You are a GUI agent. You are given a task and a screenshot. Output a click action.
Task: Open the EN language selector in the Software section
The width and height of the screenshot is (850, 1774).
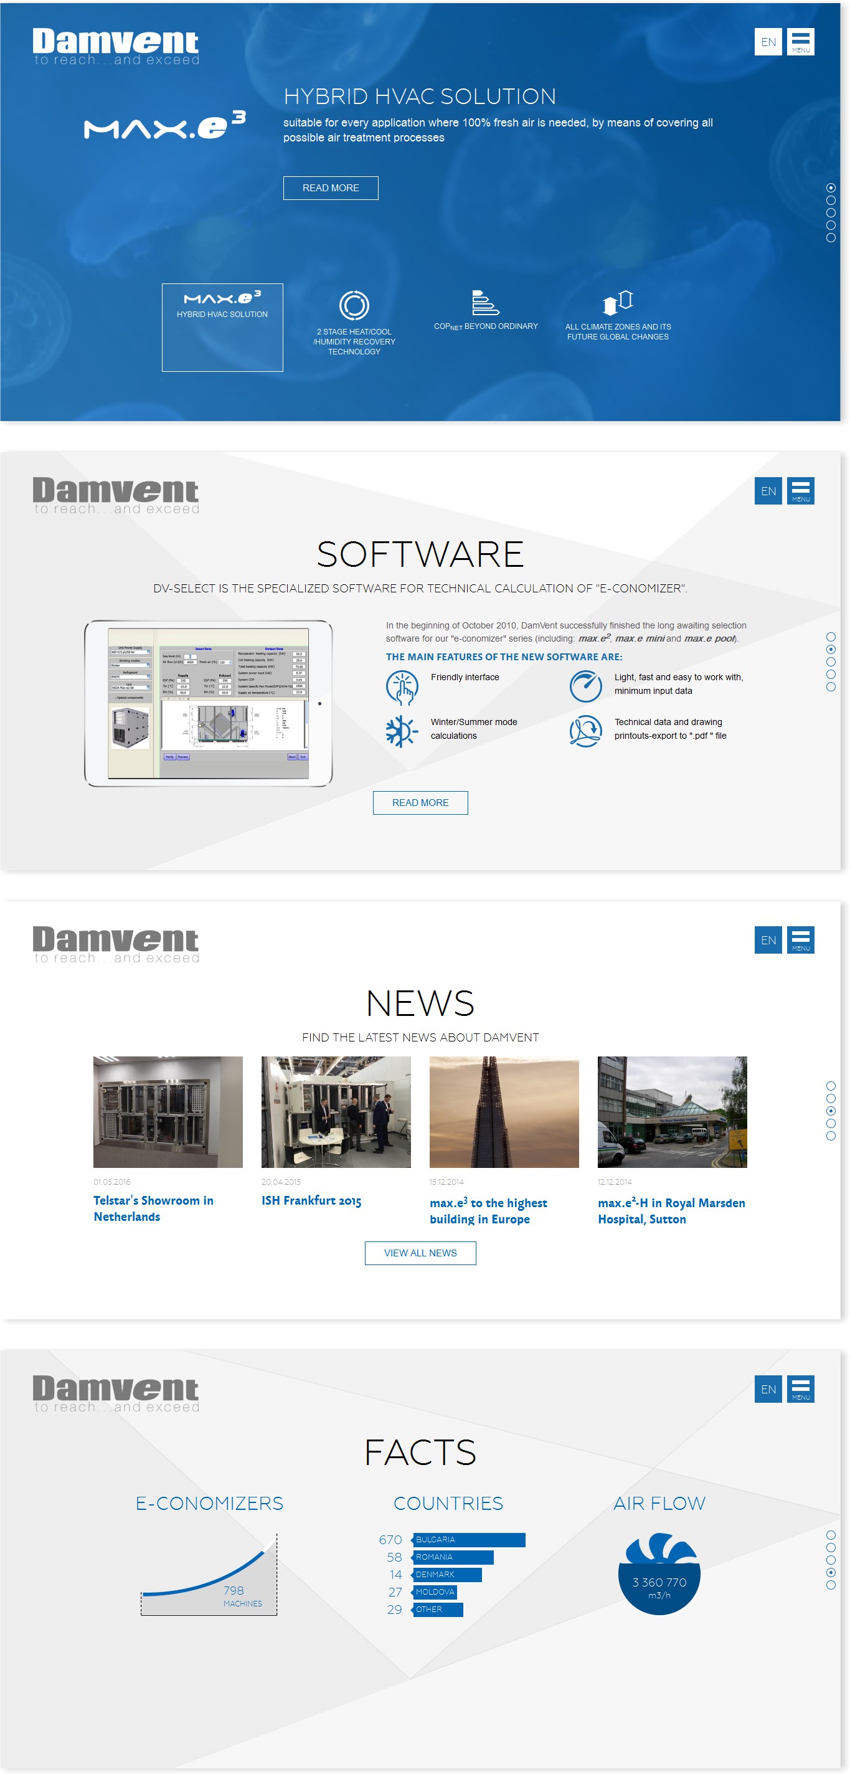[x=768, y=491]
